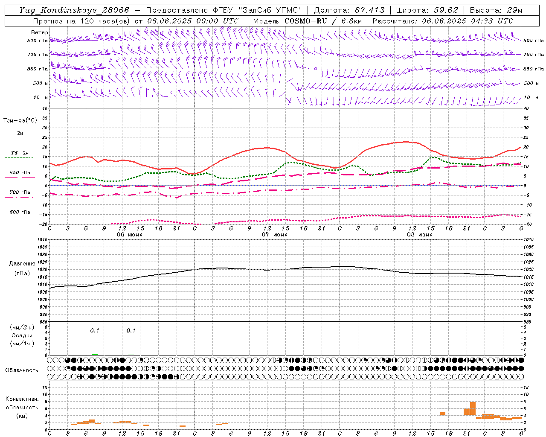Viewport: 546px width, 437px height.
Task: Click the small green precipitation bar
Action: (x=95, y=355)
